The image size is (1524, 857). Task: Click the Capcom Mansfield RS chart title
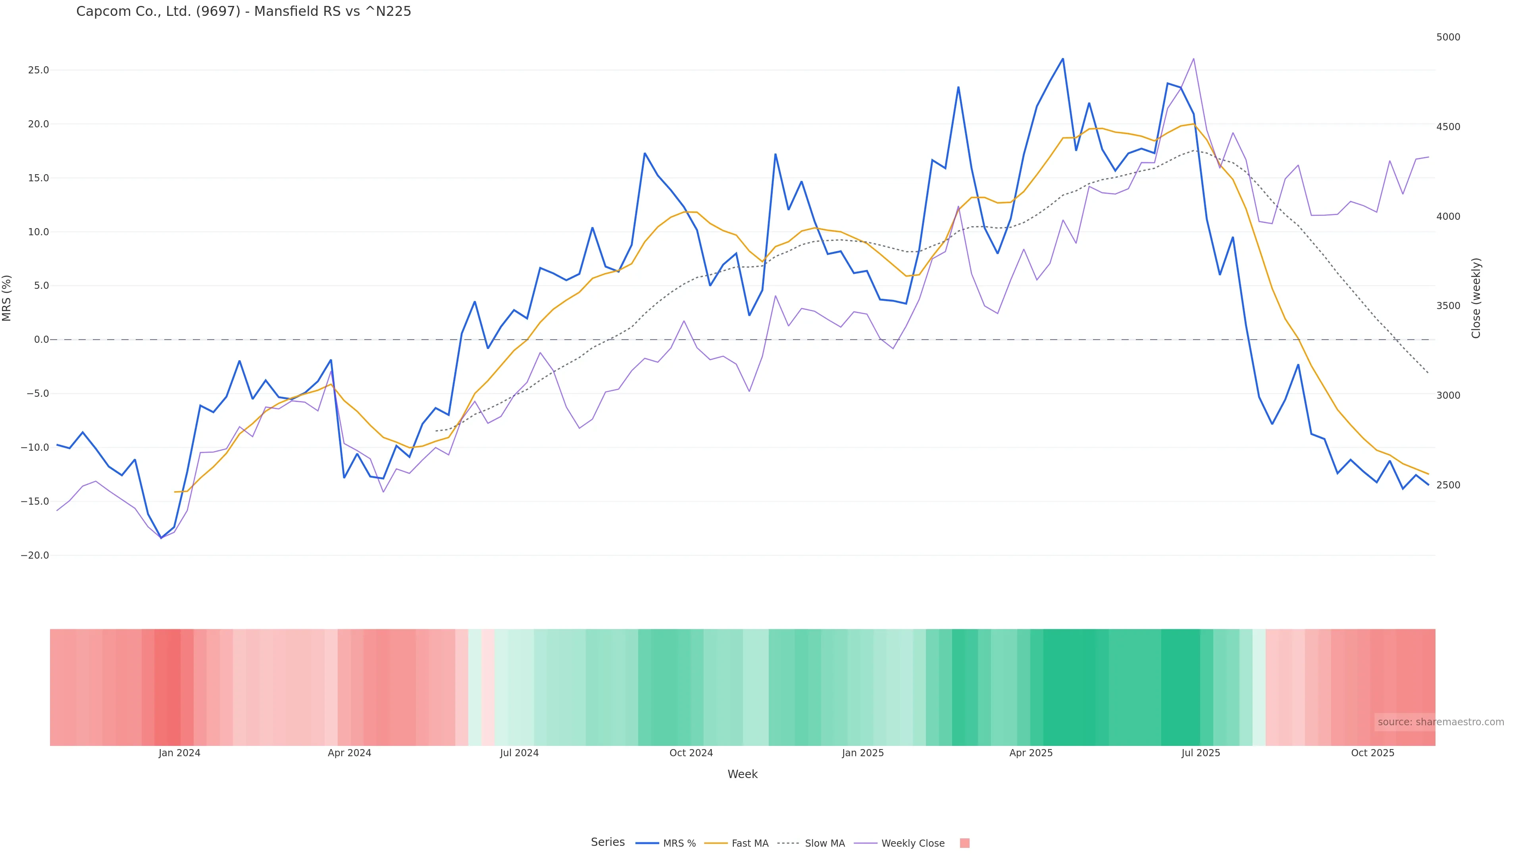[x=244, y=12]
